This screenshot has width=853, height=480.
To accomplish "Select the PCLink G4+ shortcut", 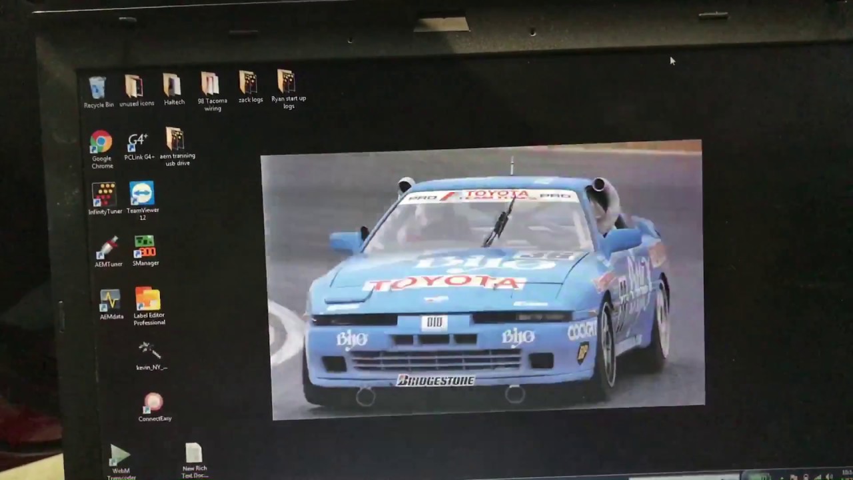I will (139, 147).
